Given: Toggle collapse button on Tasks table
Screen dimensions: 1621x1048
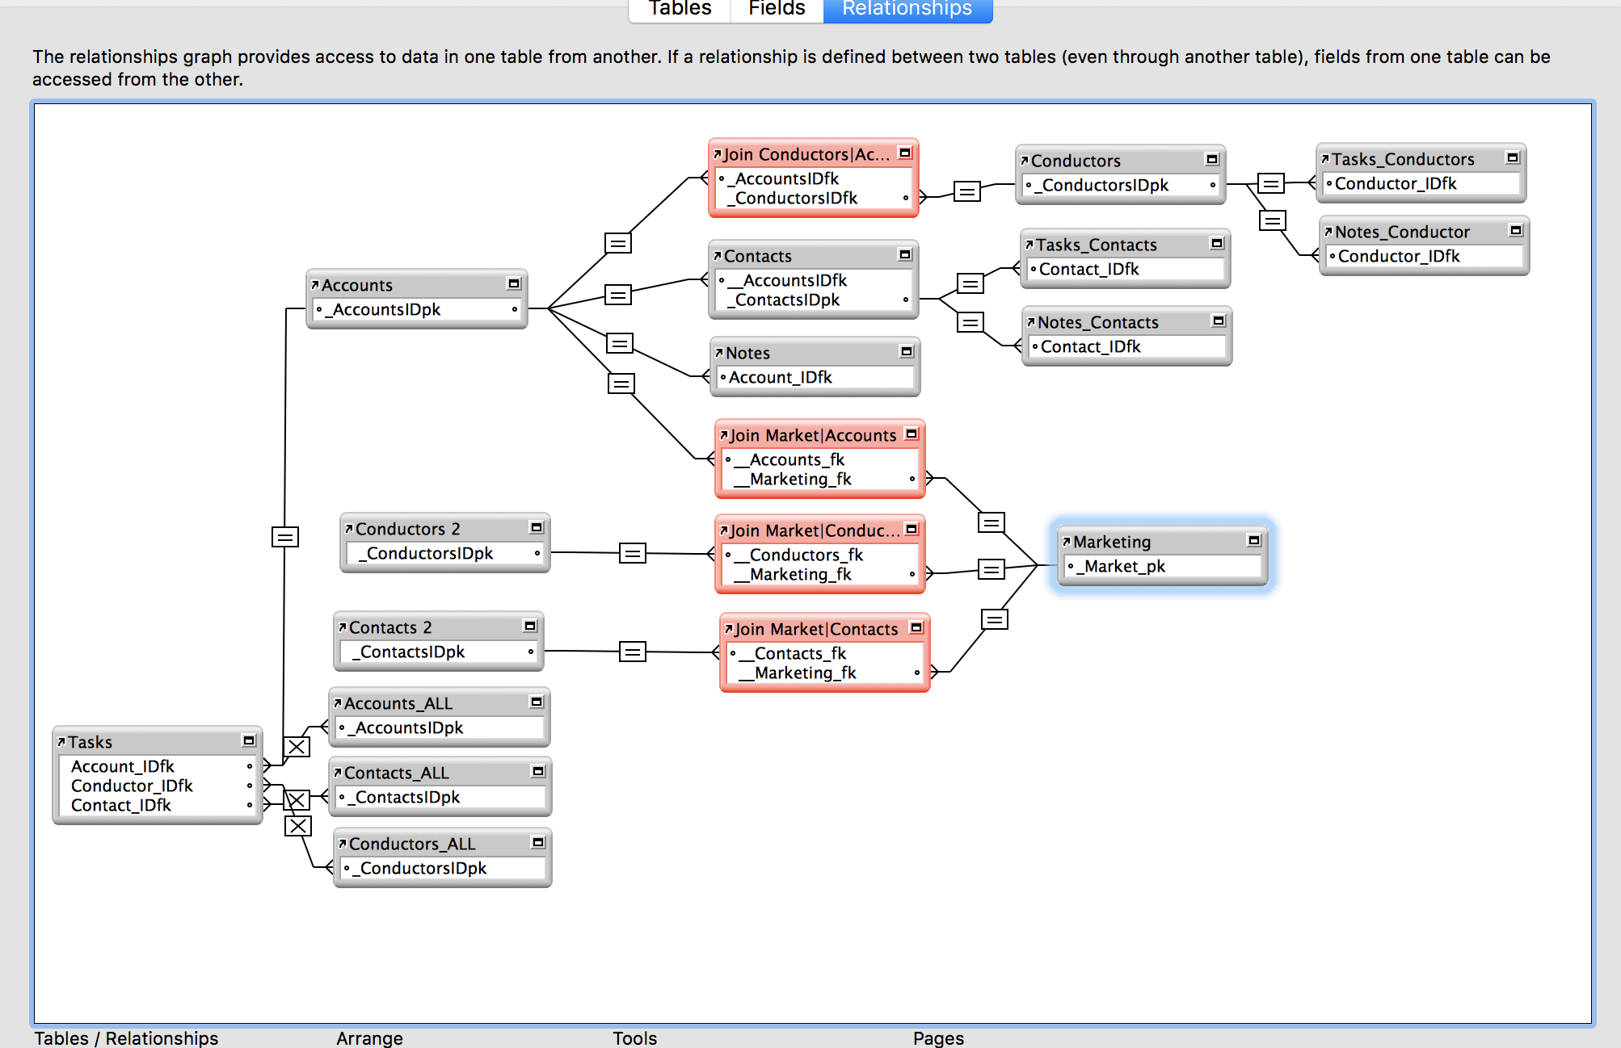Looking at the screenshot, I should point(249,740).
